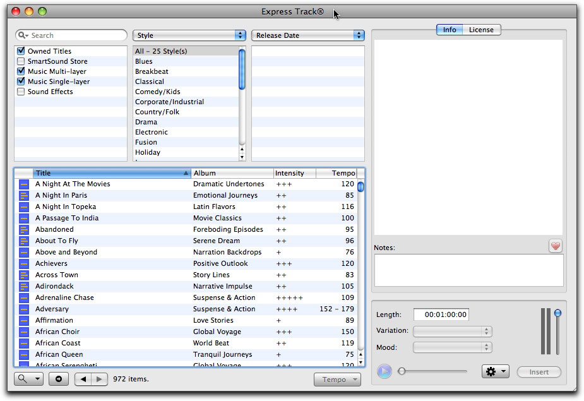The height and width of the screenshot is (401, 584).
Task: Click track icon beside Above and Beyond
Action: point(24,253)
